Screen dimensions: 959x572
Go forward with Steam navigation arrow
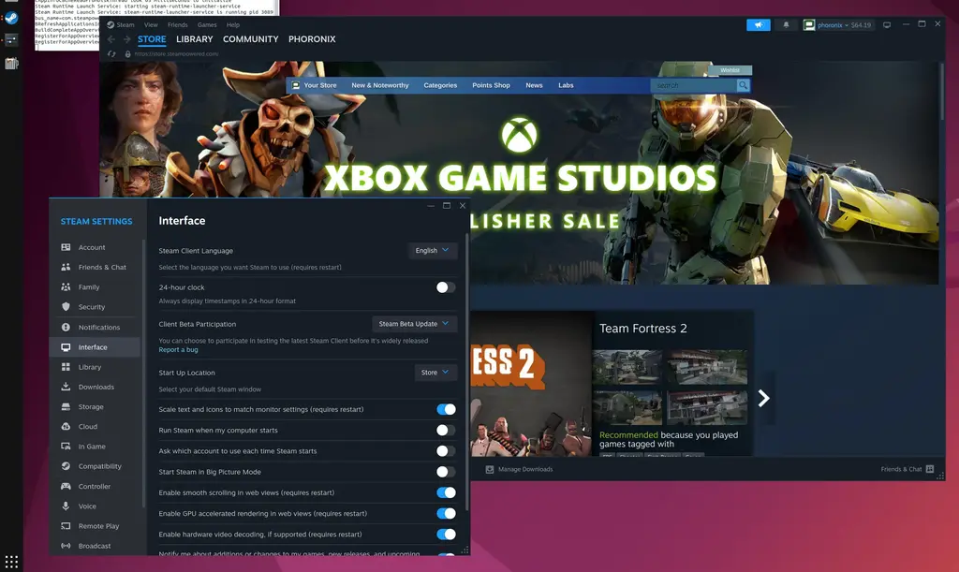point(126,39)
